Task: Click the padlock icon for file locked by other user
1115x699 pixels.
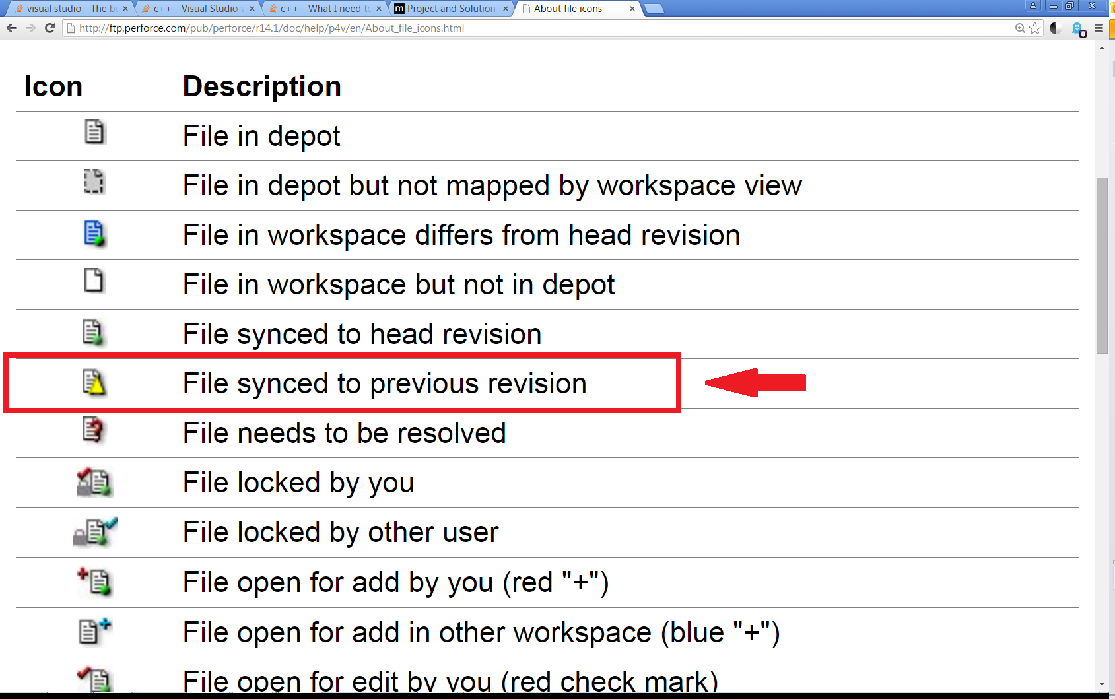Action: coord(94,532)
